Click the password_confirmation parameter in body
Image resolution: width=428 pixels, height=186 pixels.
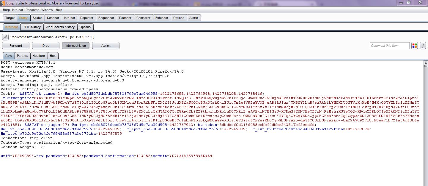click(x=109, y=156)
